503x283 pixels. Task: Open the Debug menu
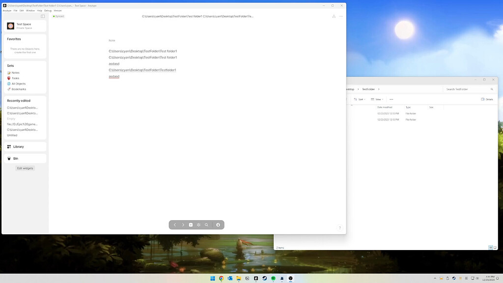click(x=47, y=10)
